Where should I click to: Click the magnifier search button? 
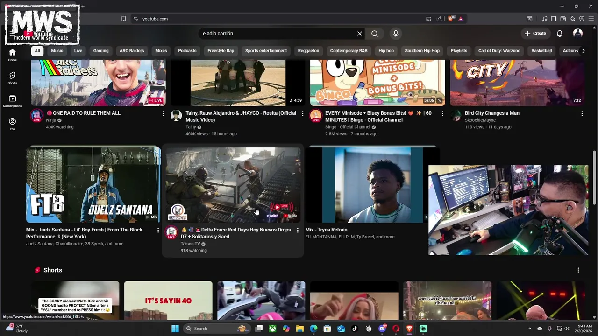point(375,34)
